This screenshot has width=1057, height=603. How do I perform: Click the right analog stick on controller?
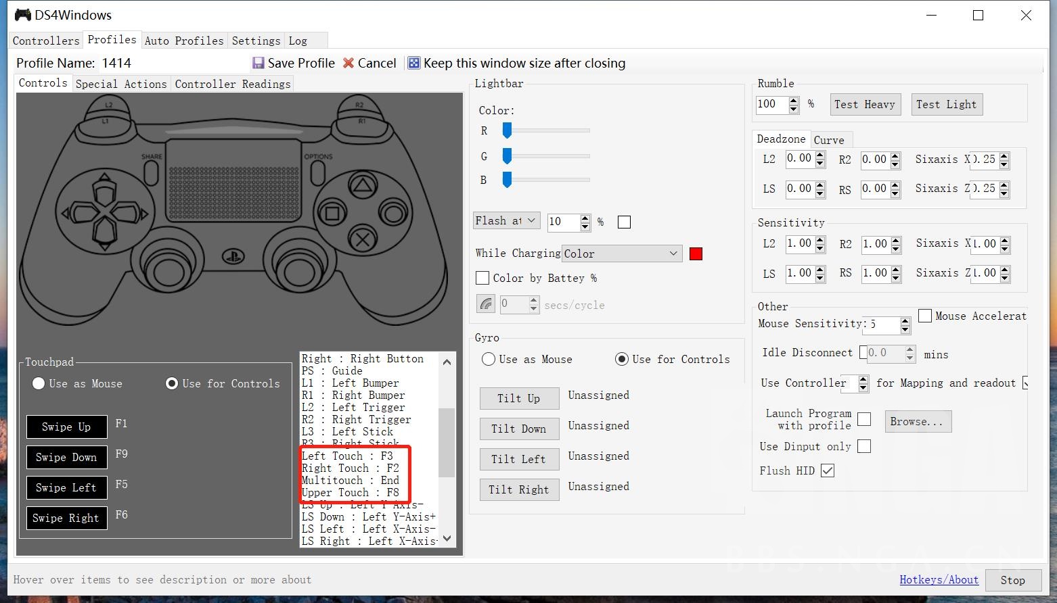(299, 271)
